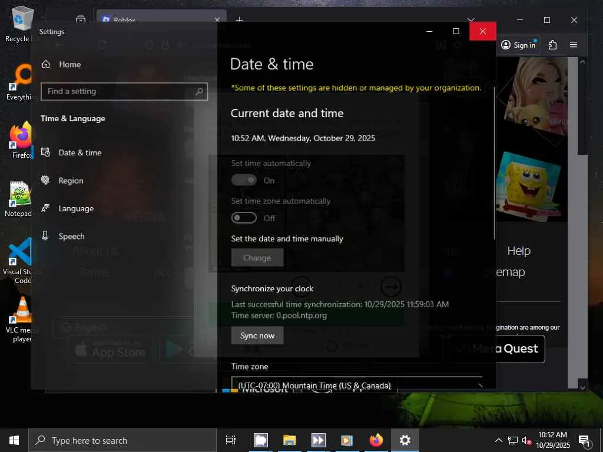Screen dimensions: 603x452
Task: Click Firefox page scrollbar down arrow
Action: click(582, 387)
